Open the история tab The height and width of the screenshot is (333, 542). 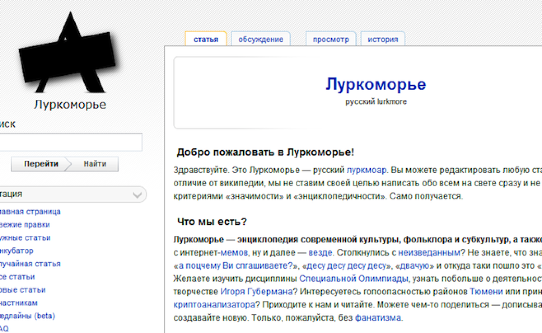pyautogui.click(x=383, y=39)
